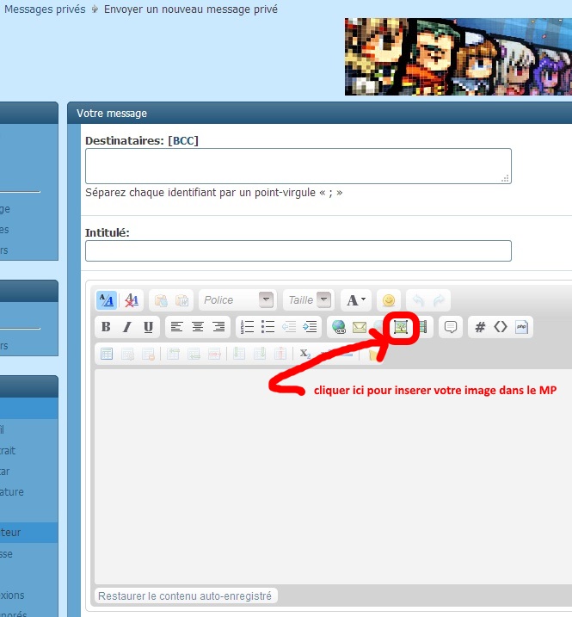Screen dimensions: 572x617
Task: Open the Police font dropdown
Action: pyautogui.click(x=237, y=300)
